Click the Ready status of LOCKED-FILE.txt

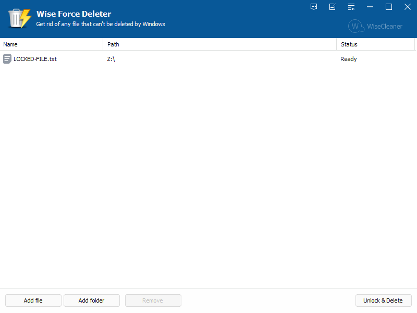(x=349, y=59)
